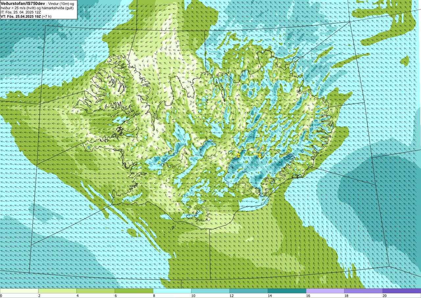The height and width of the screenshot is (298, 421).
Task: Click the legend tick label 16
Action: tap(308, 296)
